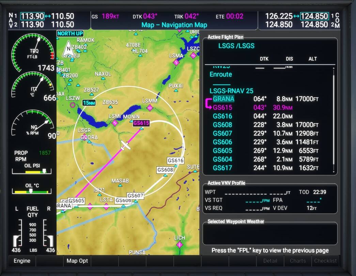Click the PUXXI intersection triangle

click(x=176, y=91)
